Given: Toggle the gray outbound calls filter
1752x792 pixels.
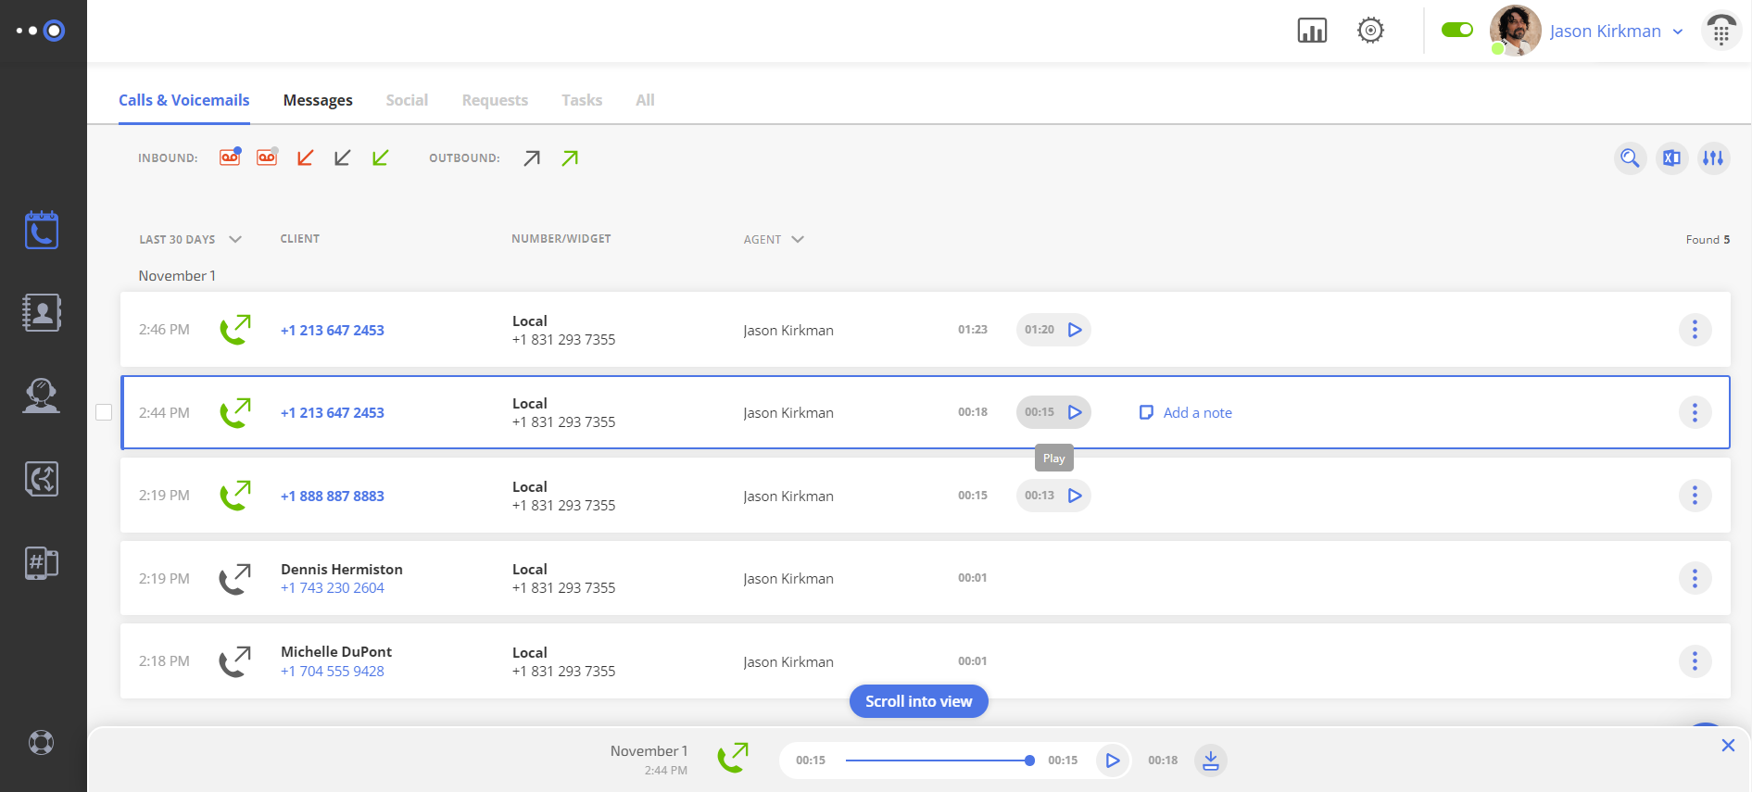Looking at the screenshot, I should click(532, 158).
